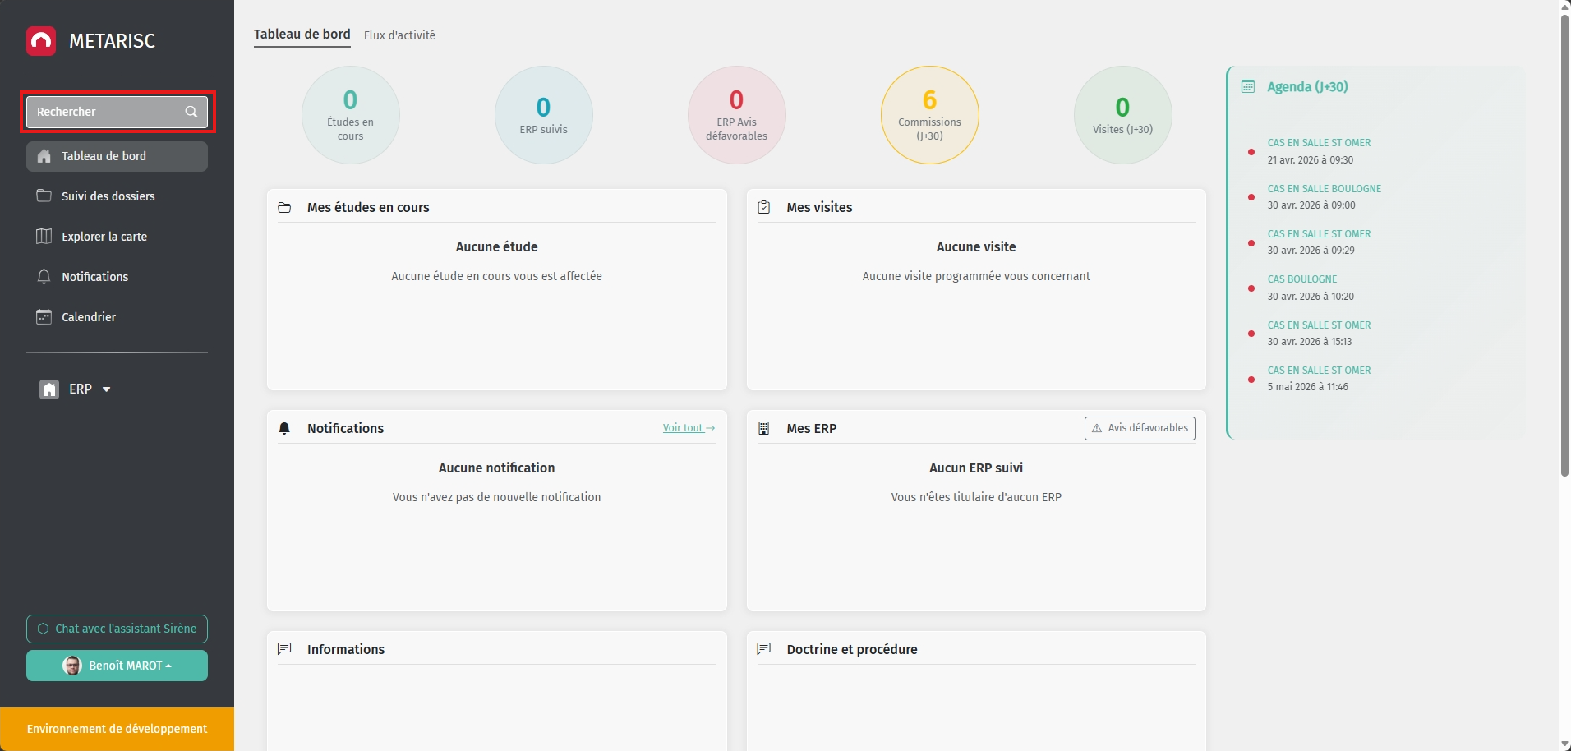
Task: Click the Calendrier calendar icon
Action: click(44, 317)
